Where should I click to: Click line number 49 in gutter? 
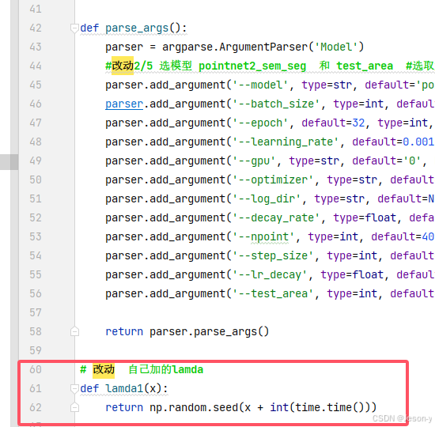[36, 161]
